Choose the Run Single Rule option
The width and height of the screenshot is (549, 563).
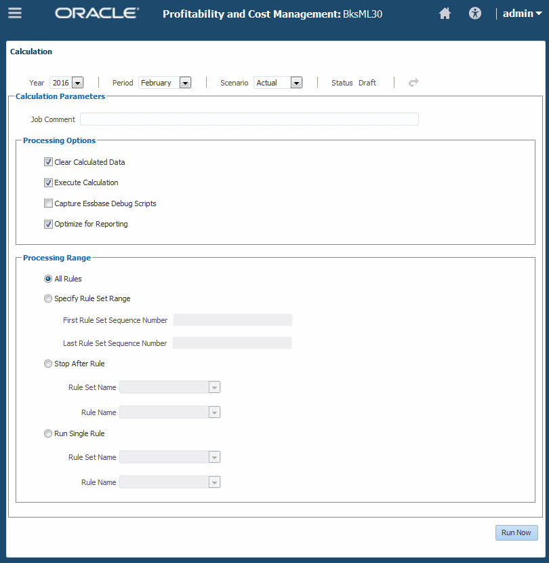point(47,433)
